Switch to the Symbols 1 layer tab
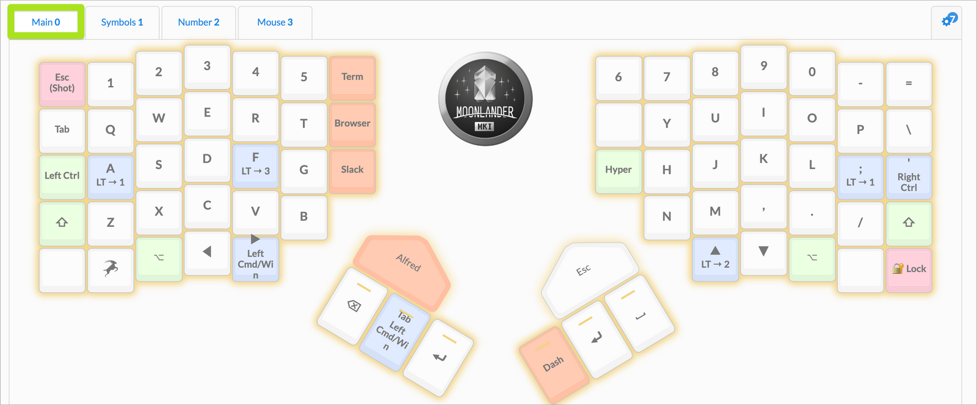The image size is (977, 405). pyautogui.click(x=122, y=23)
